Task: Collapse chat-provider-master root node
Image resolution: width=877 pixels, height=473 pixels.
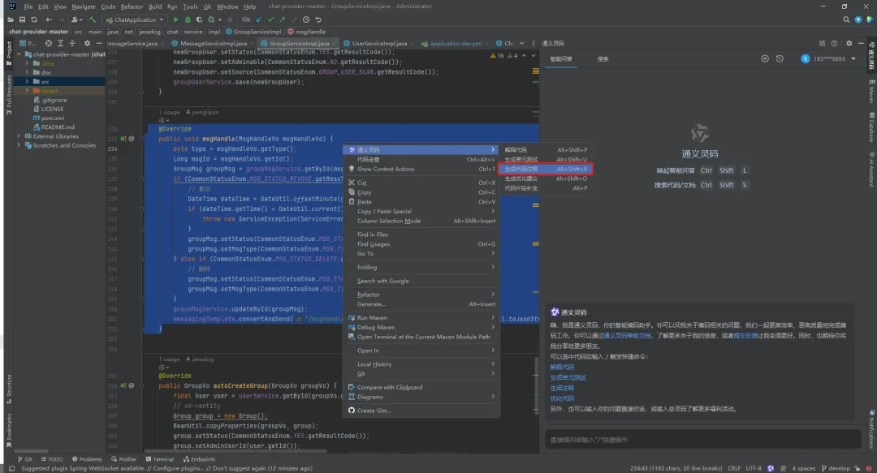Action: 19,54
